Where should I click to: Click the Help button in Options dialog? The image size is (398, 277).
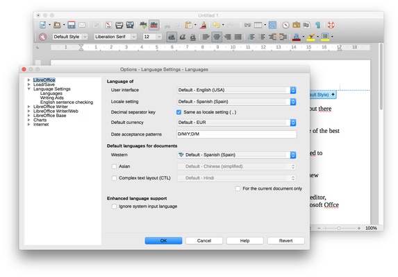(244, 240)
